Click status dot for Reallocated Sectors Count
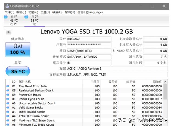Image resolution: width=172 pixels, height=126 pixels. coord(8,90)
